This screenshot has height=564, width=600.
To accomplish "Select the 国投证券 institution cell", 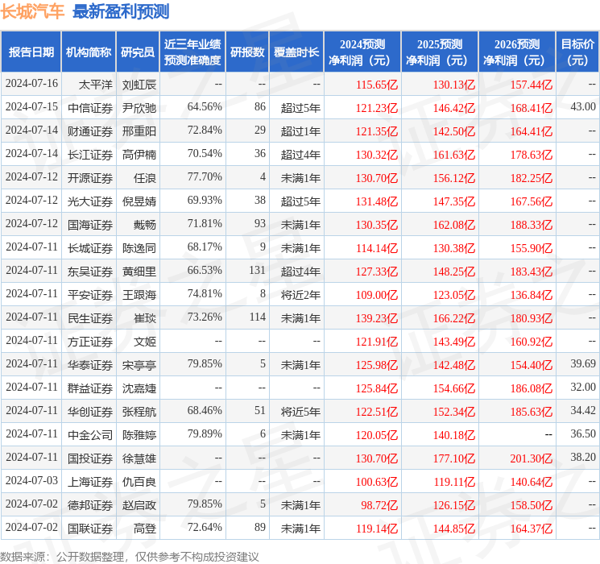I will (90, 458).
